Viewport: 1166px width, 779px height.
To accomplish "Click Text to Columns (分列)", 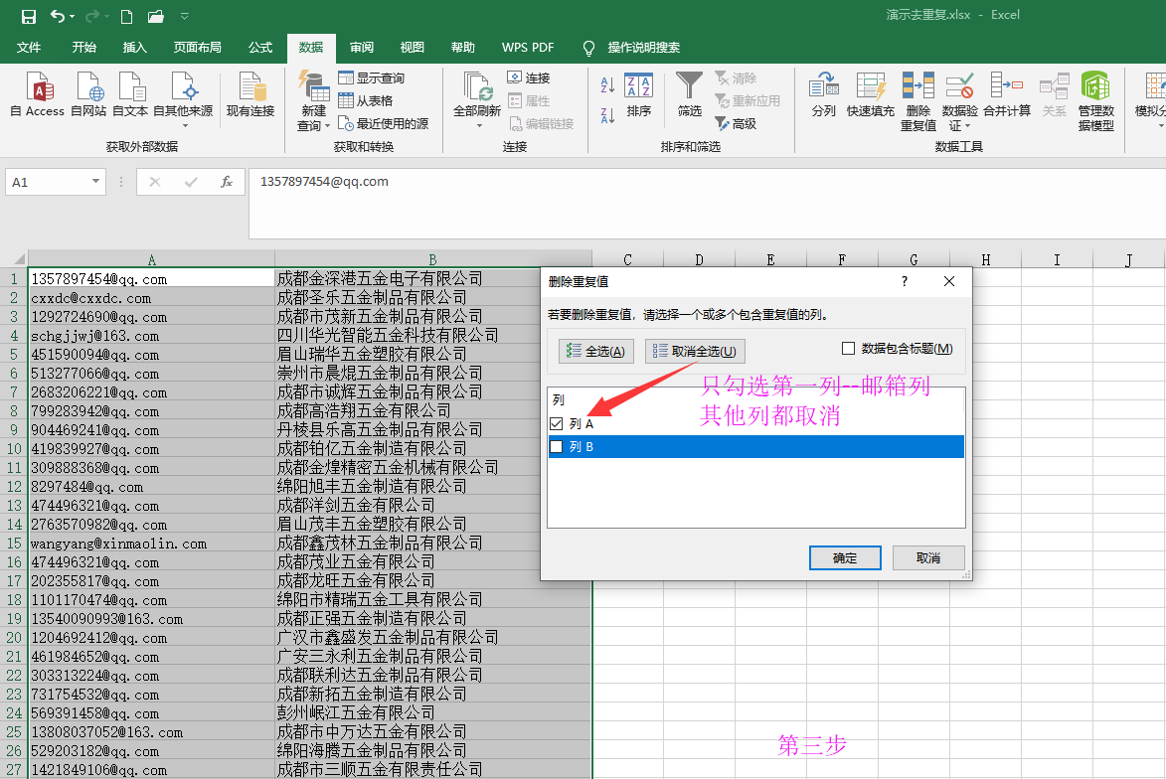I will [824, 94].
